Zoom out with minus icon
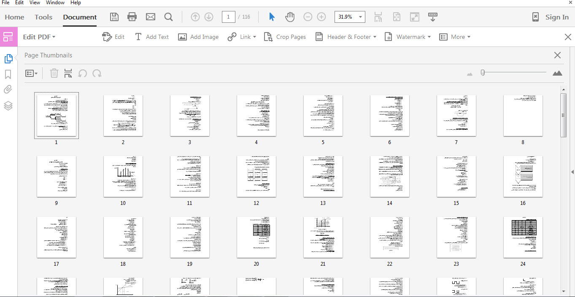 (308, 17)
